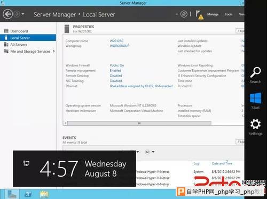The width and height of the screenshot is (267, 199).
Task: Click Remote Desktop Disabled link
Action: coord(116,76)
